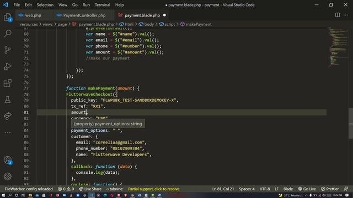Click the console.log(data) statement
This screenshot has height=198, width=353.
tap(98, 172)
